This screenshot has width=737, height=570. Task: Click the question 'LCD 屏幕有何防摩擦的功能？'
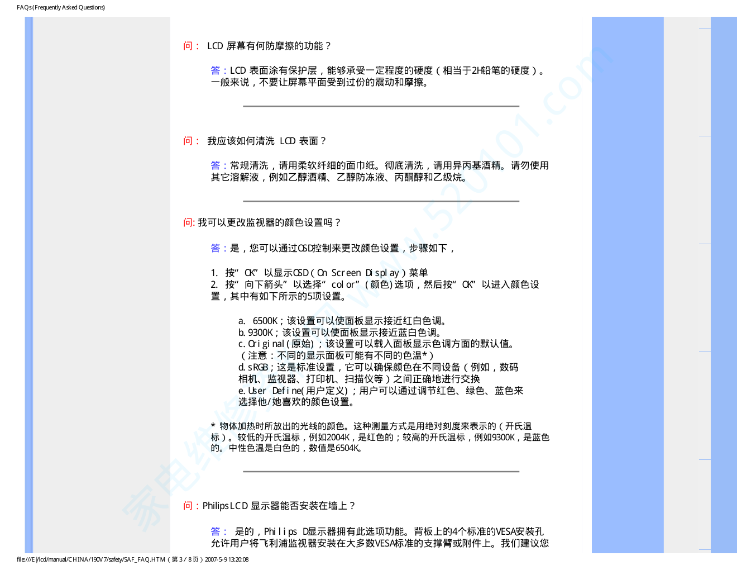click(x=270, y=46)
